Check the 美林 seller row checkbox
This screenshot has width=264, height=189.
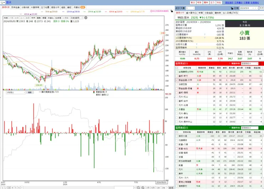tap(177, 174)
